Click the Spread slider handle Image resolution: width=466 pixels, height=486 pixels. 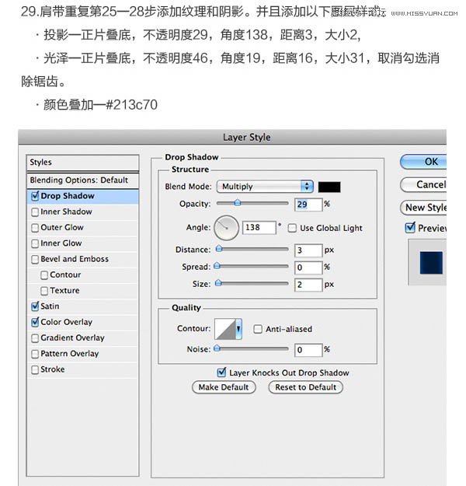[217, 266]
